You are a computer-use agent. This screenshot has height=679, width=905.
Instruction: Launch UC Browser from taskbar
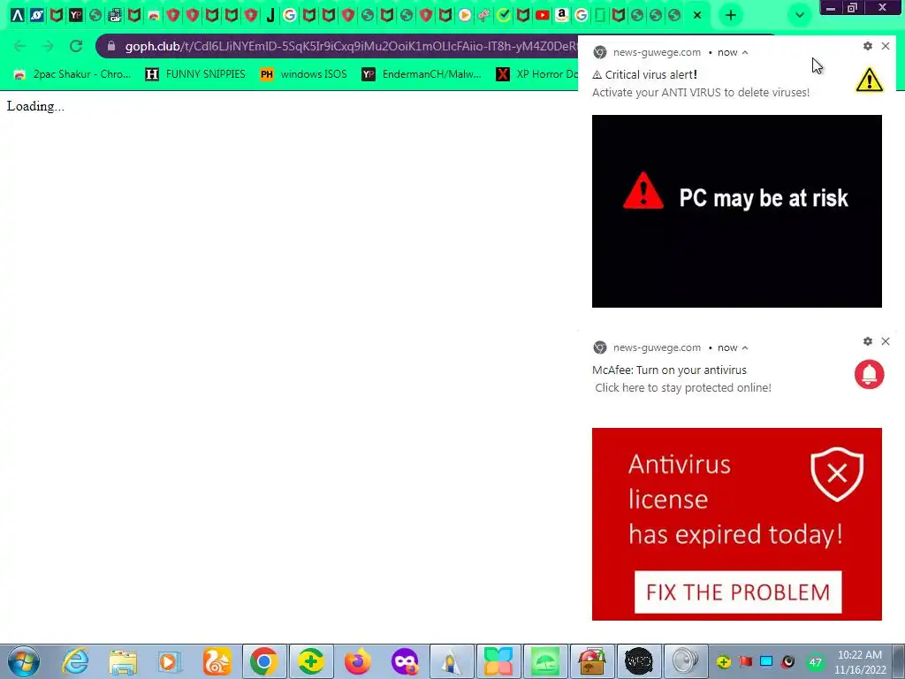tap(217, 661)
